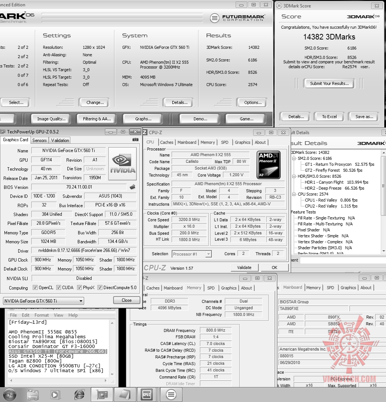
Task: Collapse the HDR/SM3.0 Score tree node
Action: (x=294, y=176)
